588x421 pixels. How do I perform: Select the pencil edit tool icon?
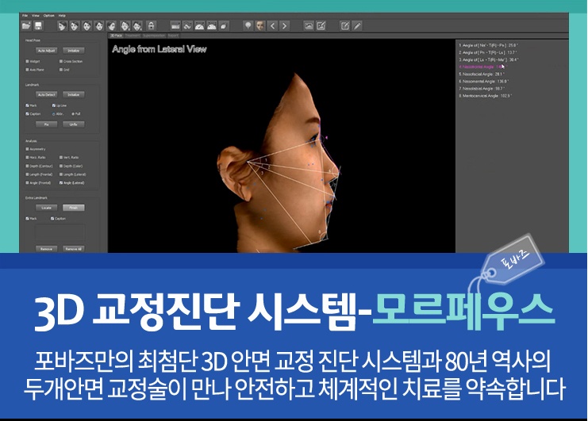[x=357, y=26]
